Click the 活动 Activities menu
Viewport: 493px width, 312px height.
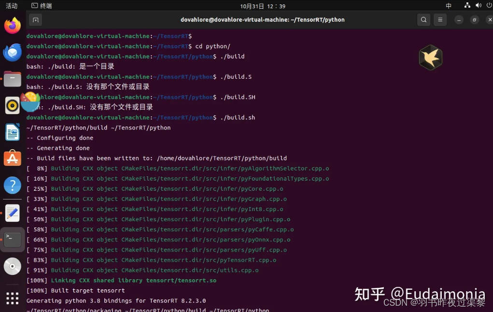click(x=11, y=5)
